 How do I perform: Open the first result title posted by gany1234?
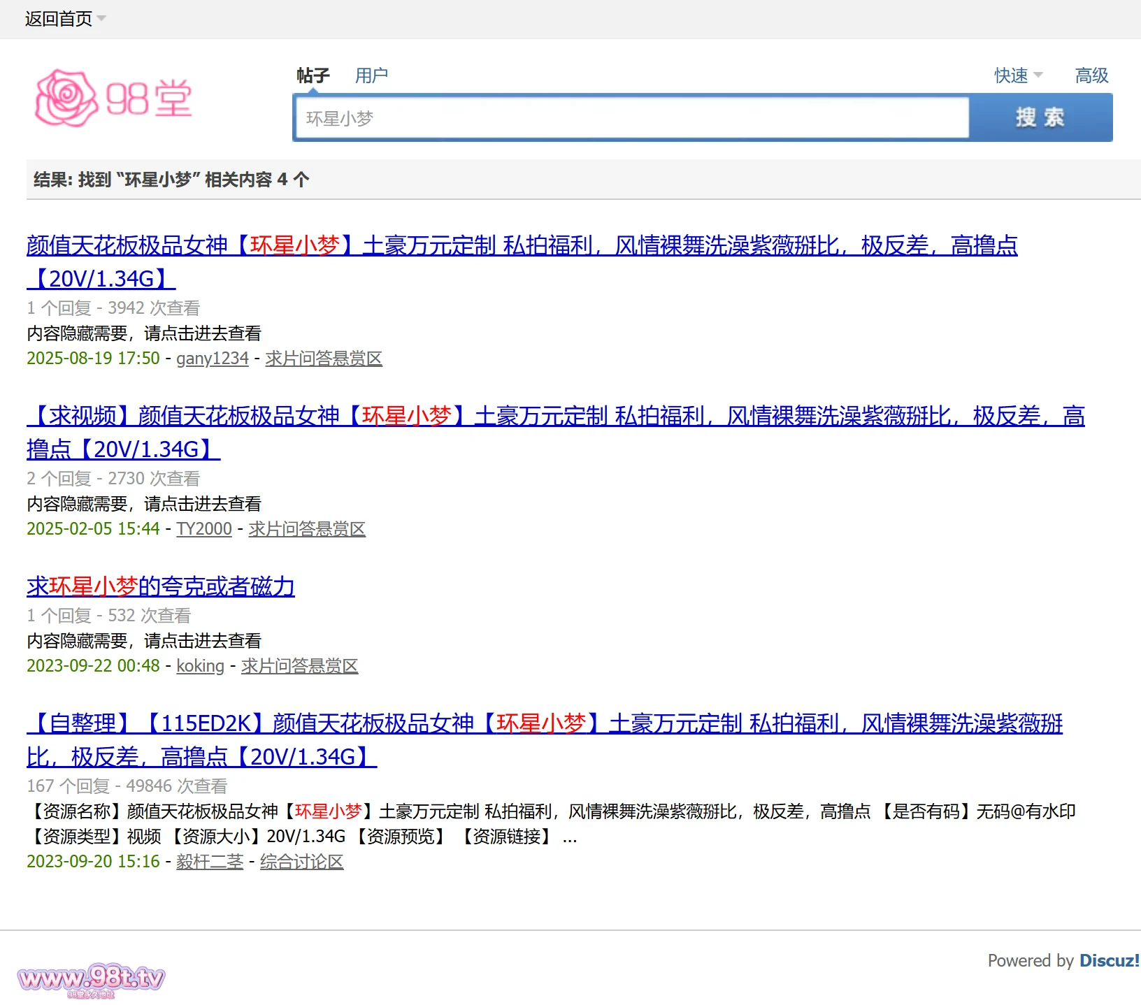pyautogui.click(x=522, y=246)
